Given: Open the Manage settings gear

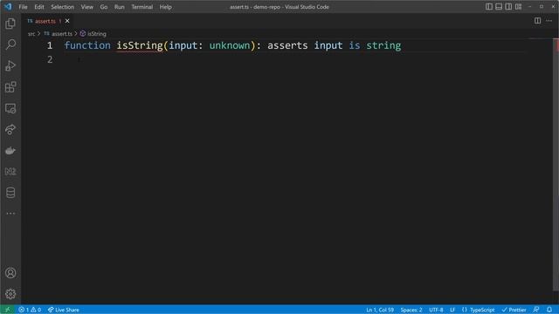Looking at the screenshot, I should pos(10,294).
